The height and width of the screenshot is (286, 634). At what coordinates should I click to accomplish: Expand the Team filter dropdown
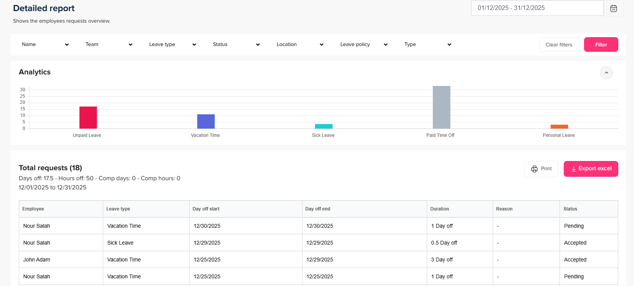tap(109, 44)
